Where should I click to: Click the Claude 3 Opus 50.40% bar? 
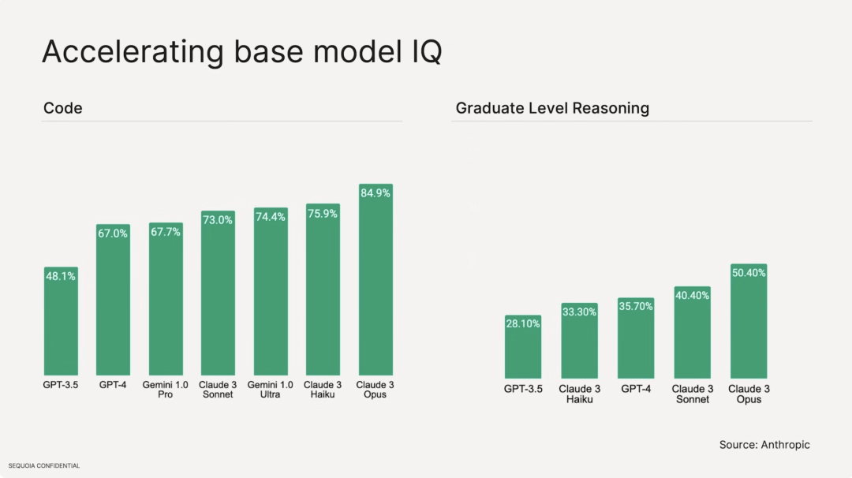tap(749, 321)
